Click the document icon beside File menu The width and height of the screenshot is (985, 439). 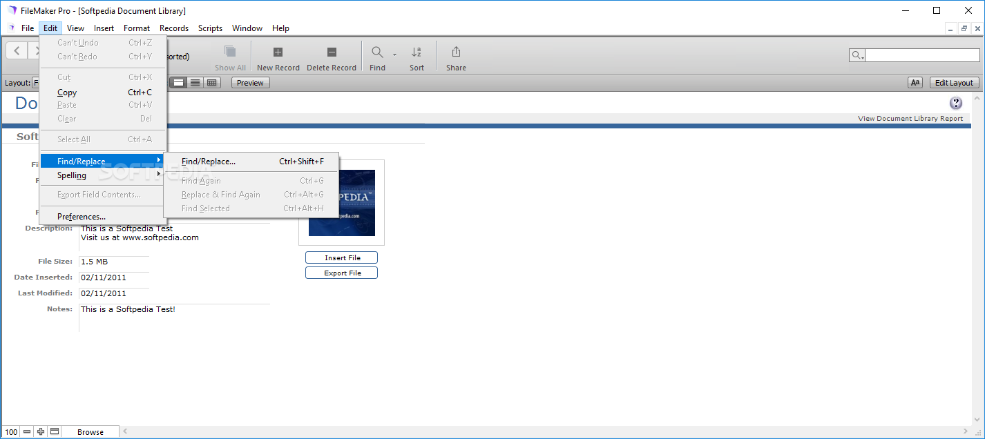[11, 28]
